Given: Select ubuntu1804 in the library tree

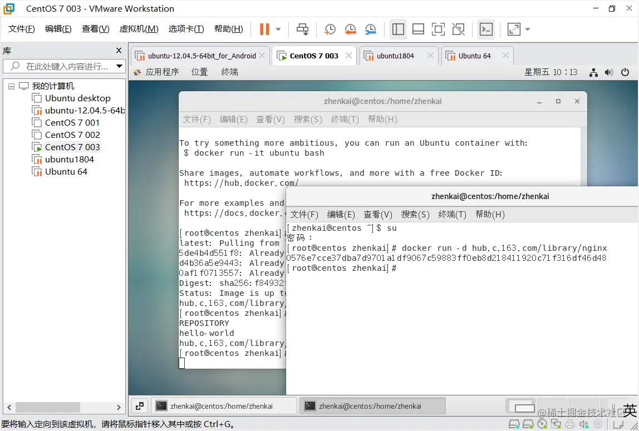Looking at the screenshot, I should (63, 159).
